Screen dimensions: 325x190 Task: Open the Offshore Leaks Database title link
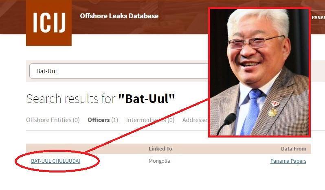[119, 16]
